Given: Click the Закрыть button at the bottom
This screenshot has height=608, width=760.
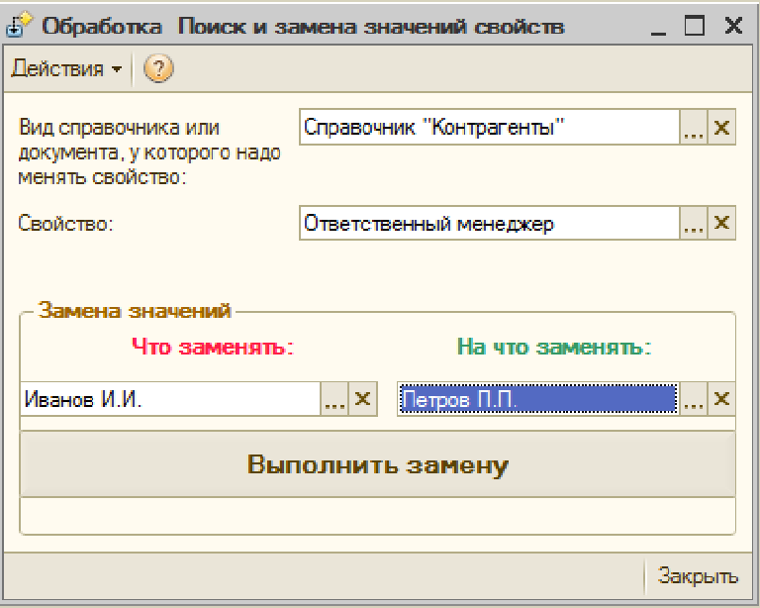Looking at the screenshot, I should click(698, 576).
